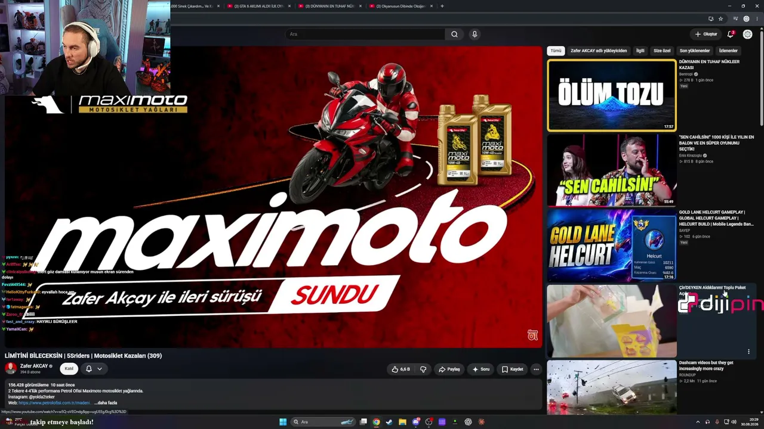Viewport: 764px width, 429px height.
Task: Open the media control icon in Chrome toolbar
Action: pyautogui.click(x=735, y=18)
